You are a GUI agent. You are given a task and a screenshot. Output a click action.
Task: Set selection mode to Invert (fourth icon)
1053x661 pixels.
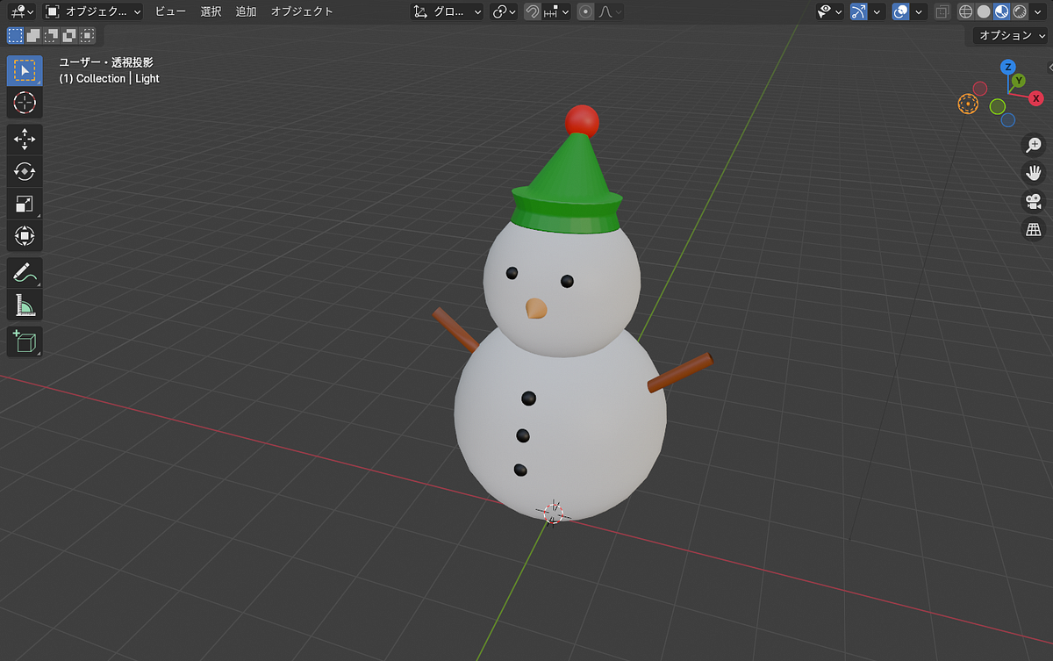(69, 35)
